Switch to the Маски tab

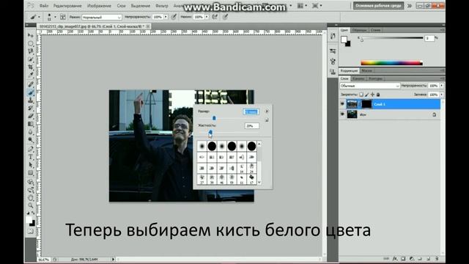(366, 71)
